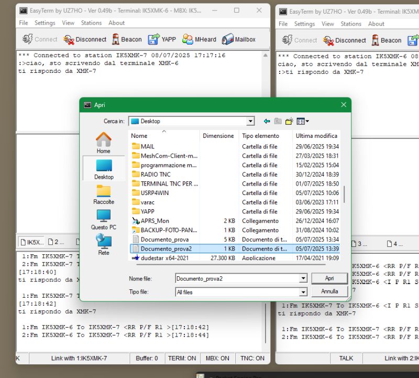Sort by Tipo elemento column header
Screen dimensions: 419x378
(x=266, y=136)
